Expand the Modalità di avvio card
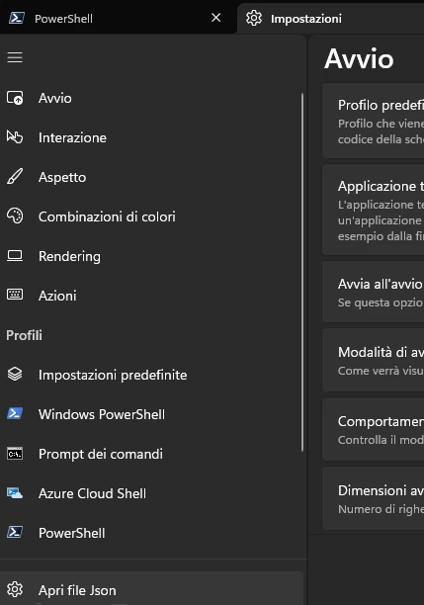424x605 pixels. (x=373, y=360)
